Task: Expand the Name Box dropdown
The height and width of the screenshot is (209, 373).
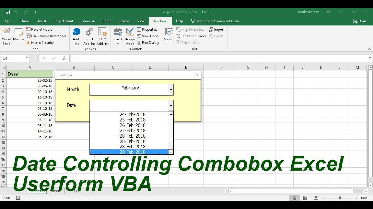Action: pos(27,58)
